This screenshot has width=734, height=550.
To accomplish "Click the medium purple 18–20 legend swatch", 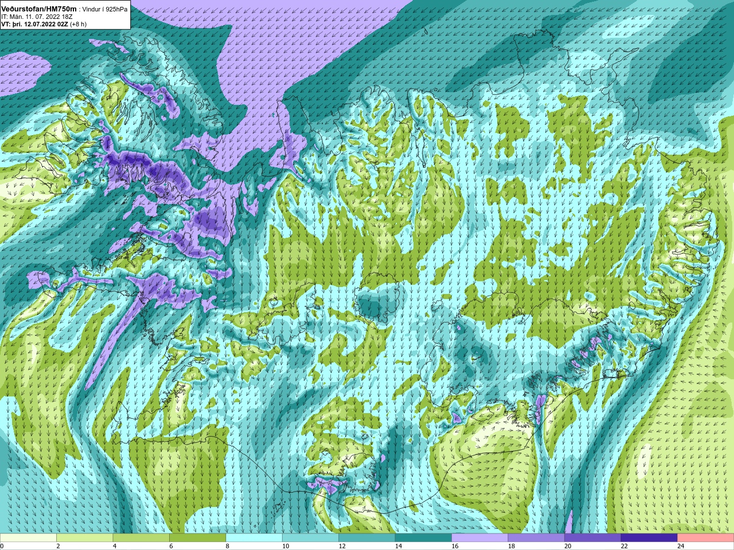I will point(536,538).
